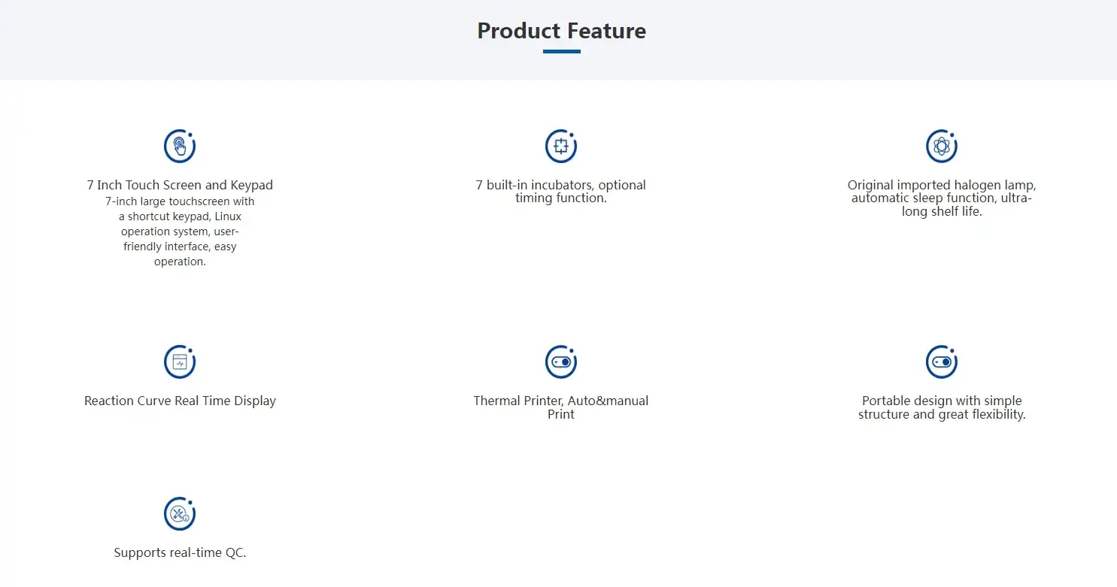Click Thermal Printer, Auto&manual Print label

tap(560, 407)
